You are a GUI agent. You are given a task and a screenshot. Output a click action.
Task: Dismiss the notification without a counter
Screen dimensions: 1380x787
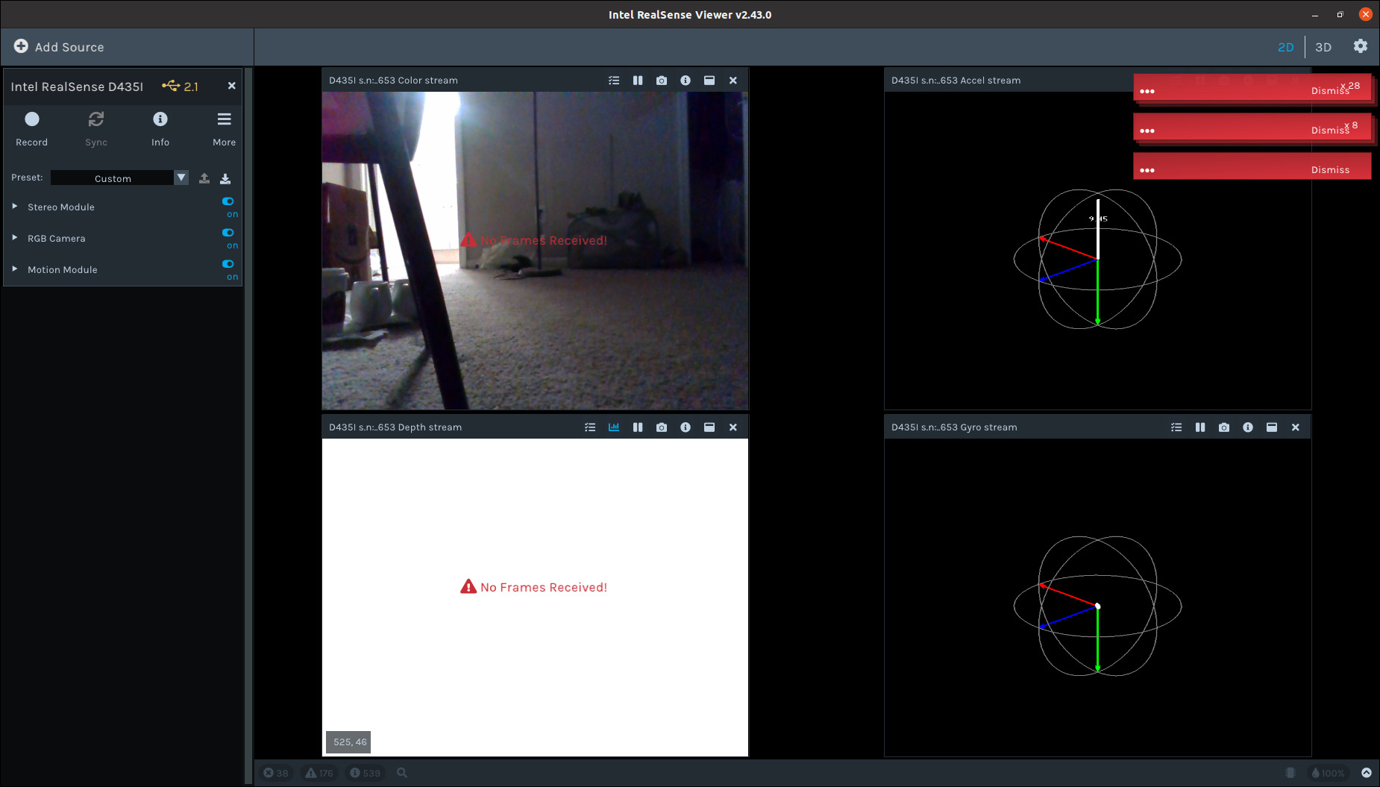click(x=1330, y=170)
